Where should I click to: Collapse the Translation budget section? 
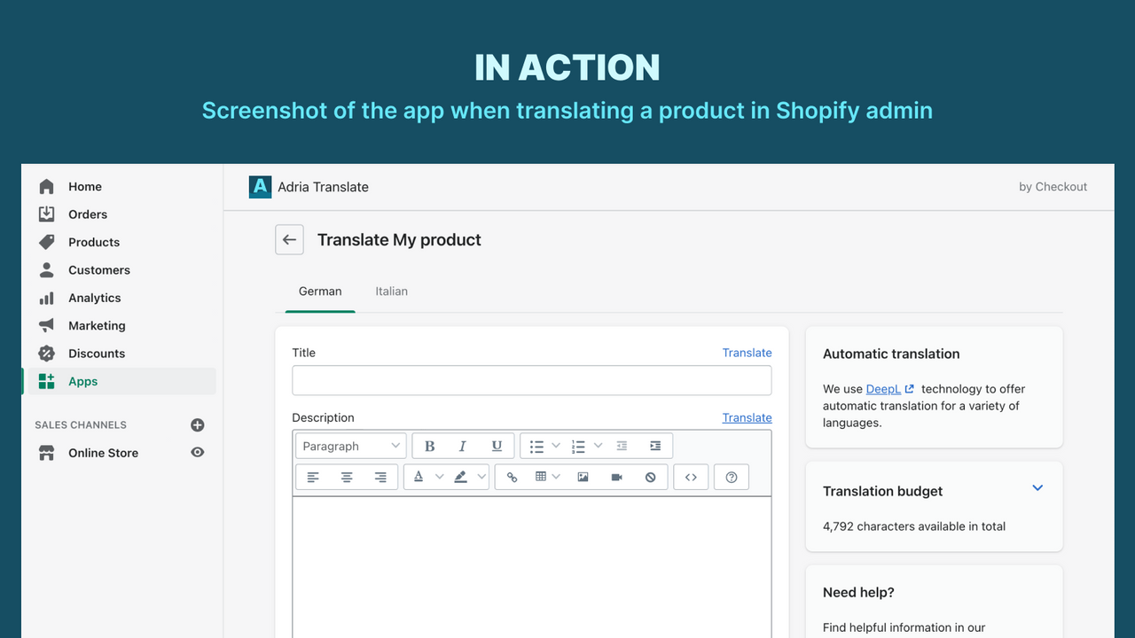pos(1037,487)
